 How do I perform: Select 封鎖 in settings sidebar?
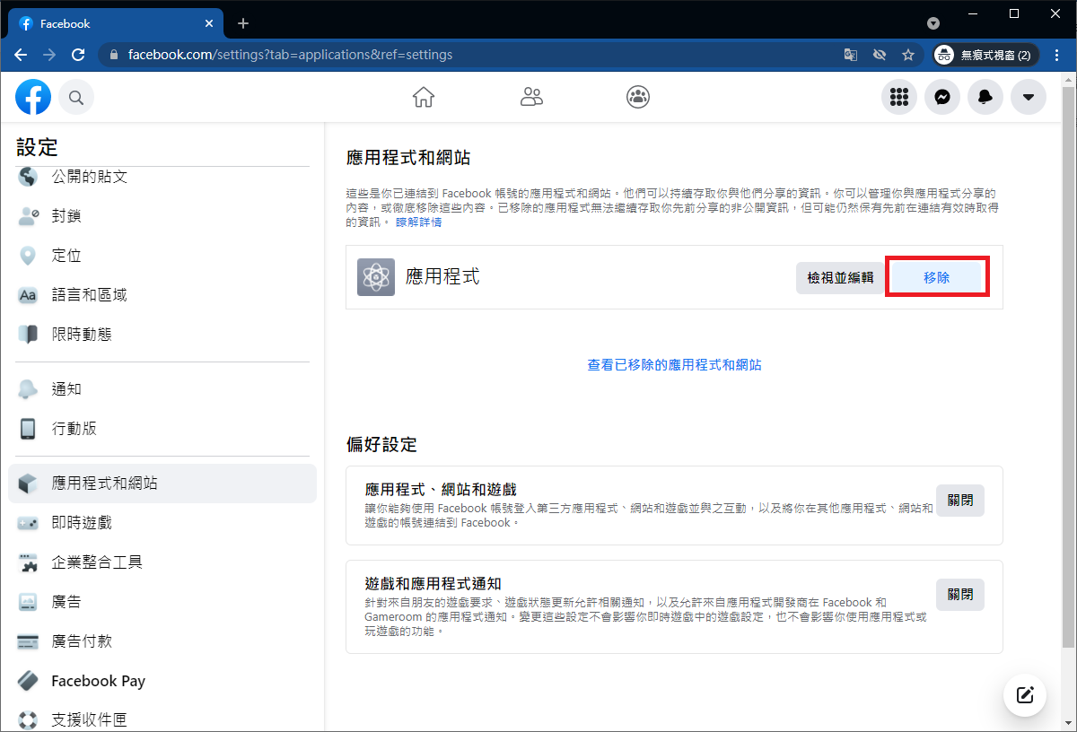coord(66,216)
